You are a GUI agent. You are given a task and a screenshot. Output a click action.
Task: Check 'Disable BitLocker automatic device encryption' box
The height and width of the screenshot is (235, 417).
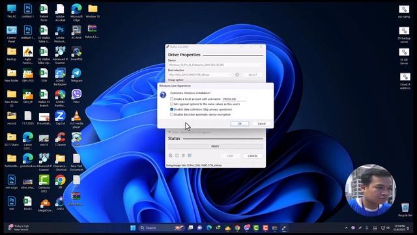[x=171, y=115]
